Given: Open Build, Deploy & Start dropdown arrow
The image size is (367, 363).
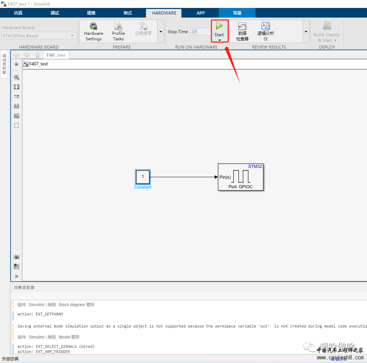Looking at the screenshot, I should [335, 40].
